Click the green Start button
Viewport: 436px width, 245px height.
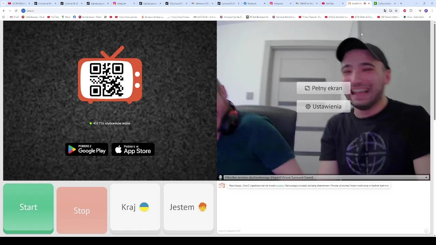pyautogui.click(x=28, y=208)
